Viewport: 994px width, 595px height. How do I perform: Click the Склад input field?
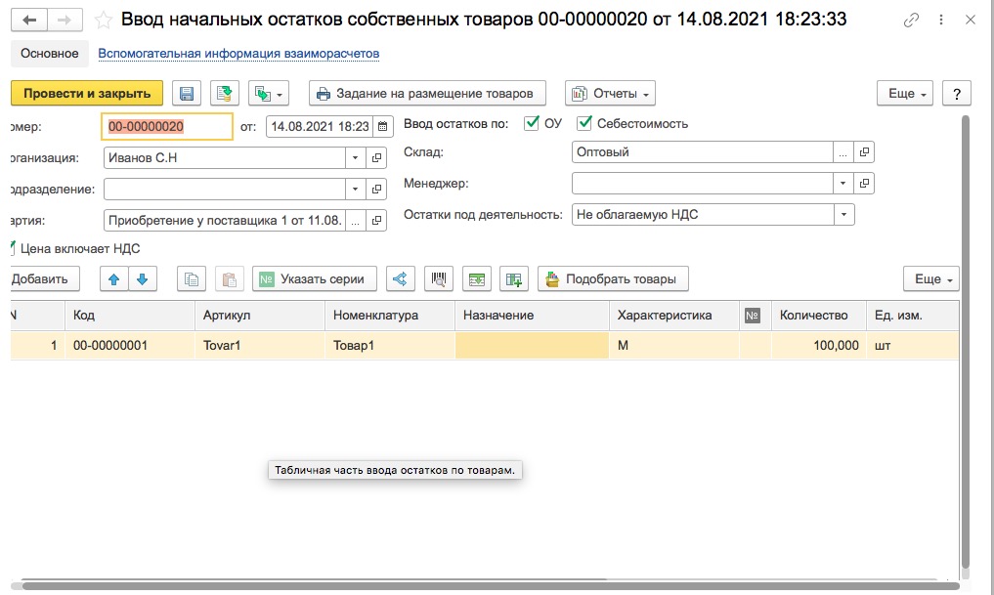coord(703,152)
